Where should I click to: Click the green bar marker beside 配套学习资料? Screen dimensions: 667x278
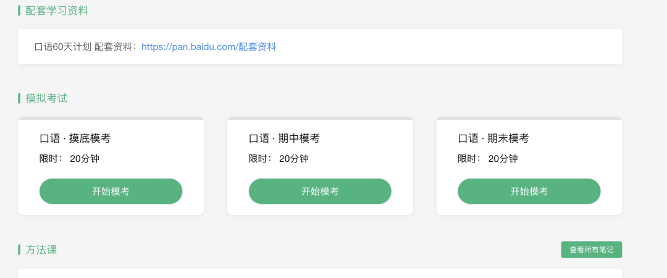[19, 11]
